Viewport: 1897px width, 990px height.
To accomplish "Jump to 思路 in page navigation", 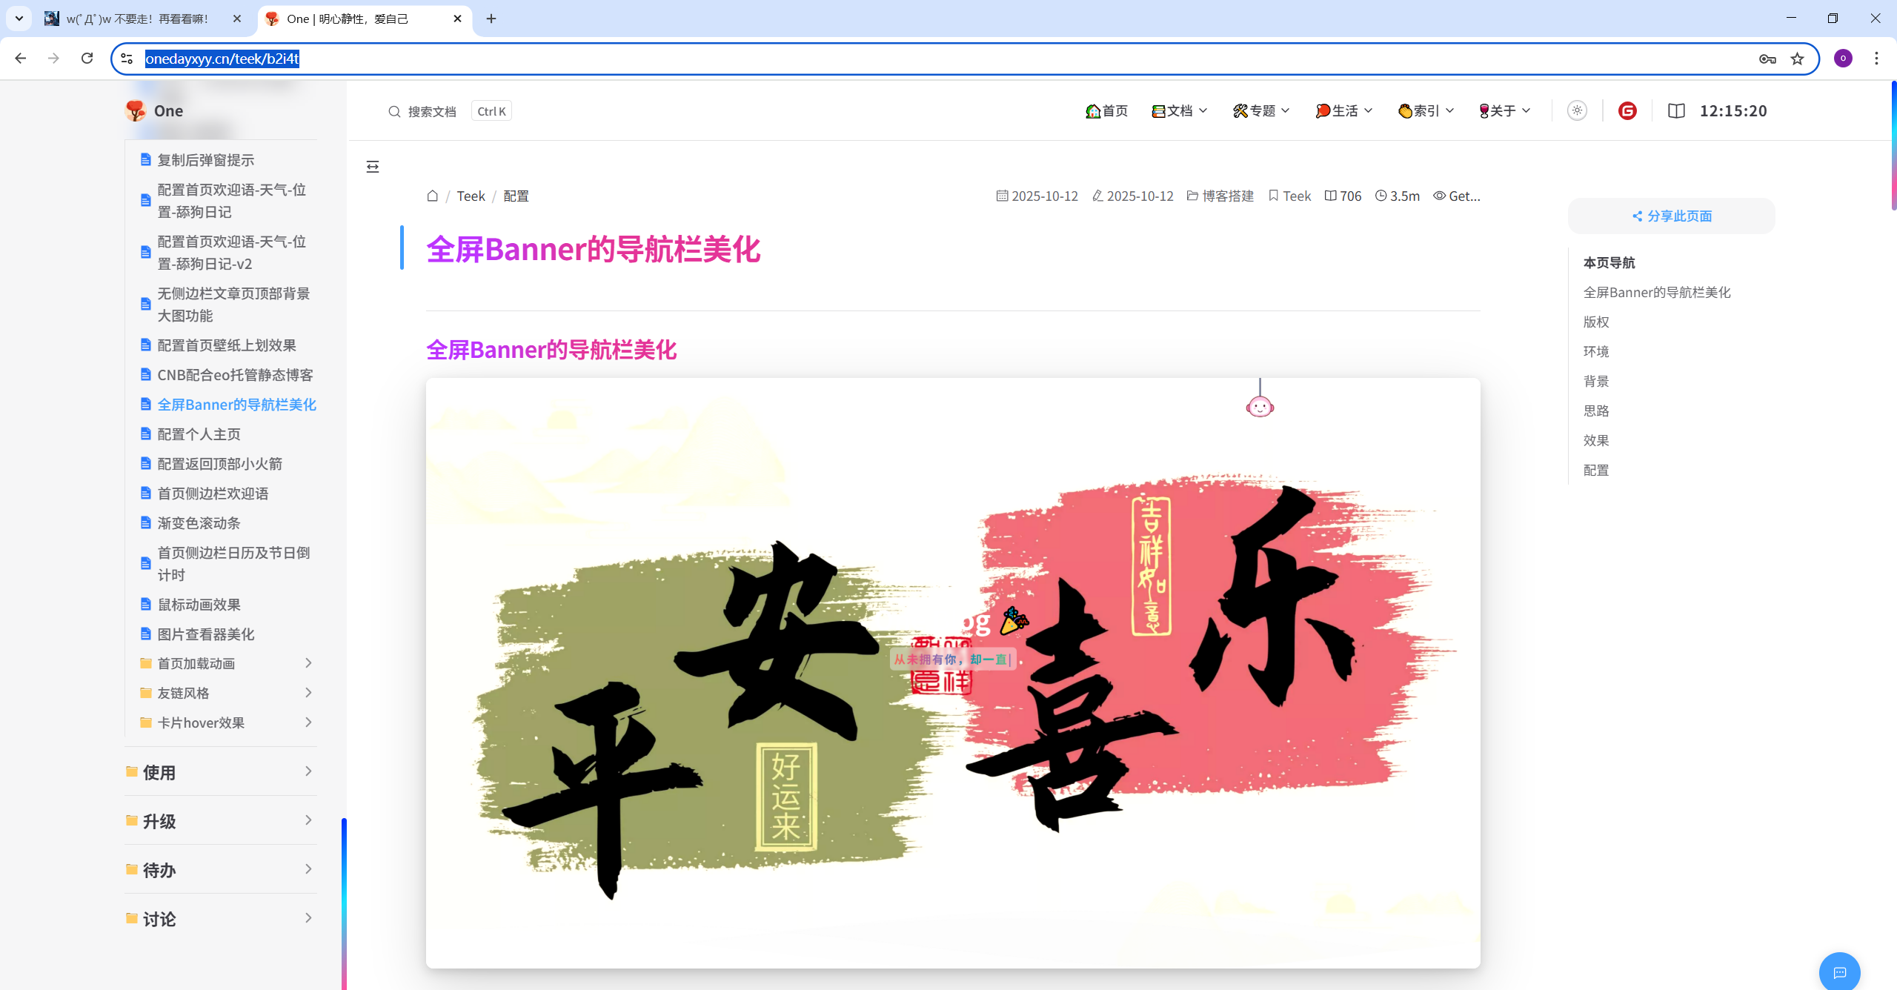I will (1596, 411).
